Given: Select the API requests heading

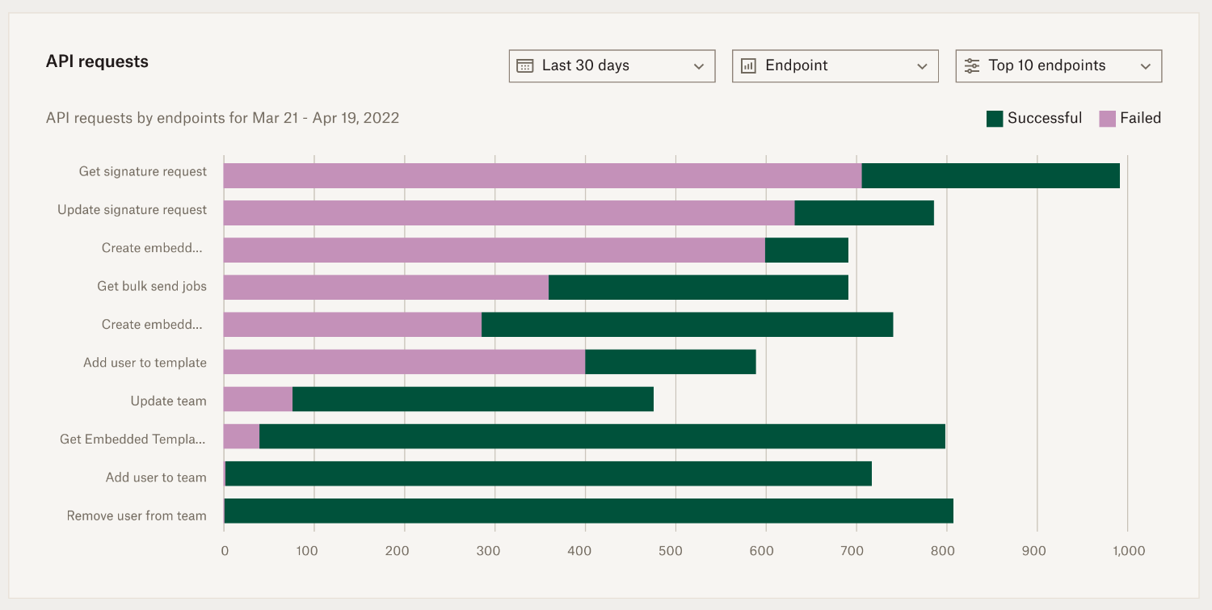Looking at the screenshot, I should tap(98, 61).
